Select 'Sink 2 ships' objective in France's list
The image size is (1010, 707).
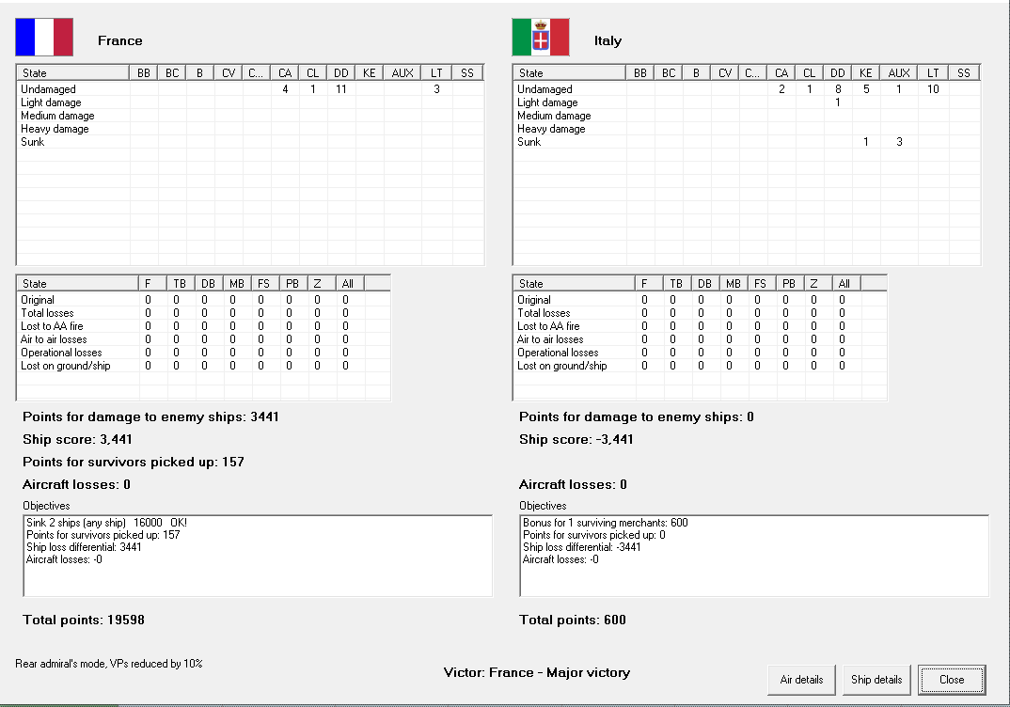click(113, 523)
